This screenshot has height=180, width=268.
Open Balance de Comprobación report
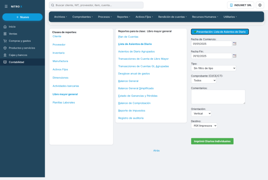coord(134,103)
